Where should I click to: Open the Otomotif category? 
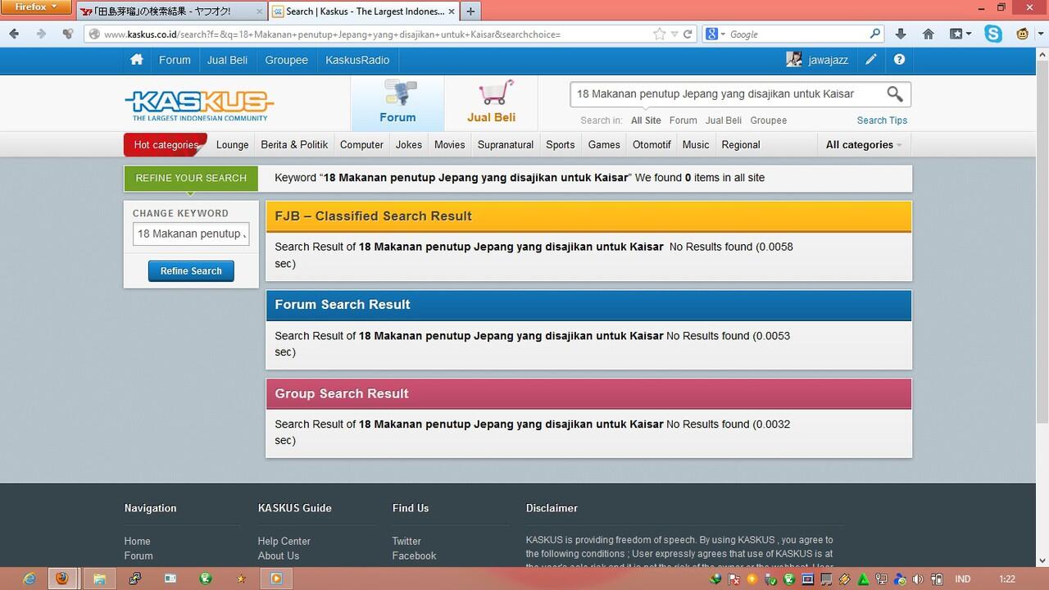[652, 145]
